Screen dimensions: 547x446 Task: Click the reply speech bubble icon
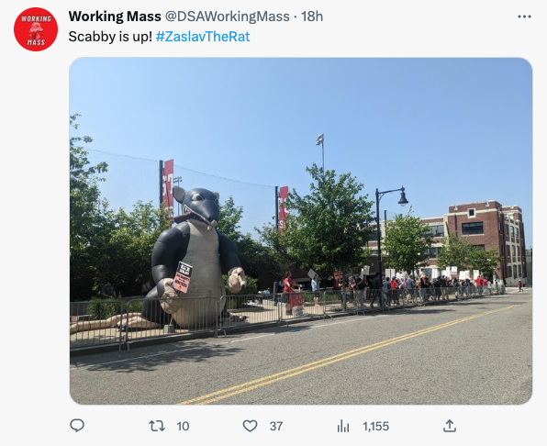[77, 426]
